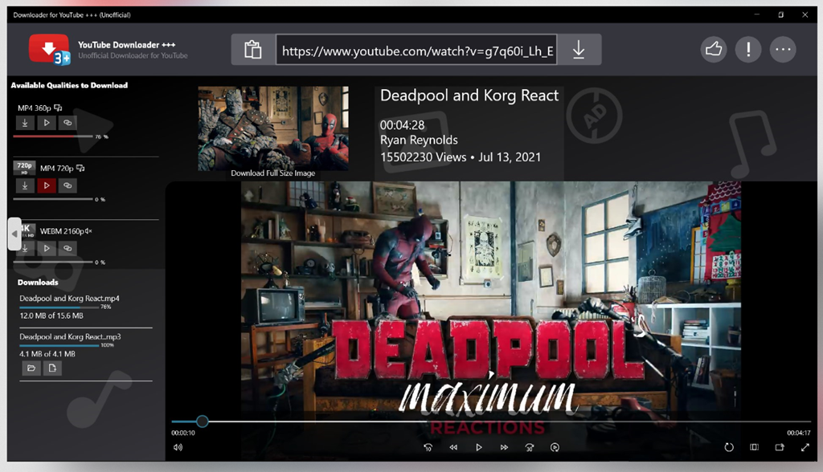823x472 pixels.
Task: Click into the YouTube URL field
Action: pos(417,50)
